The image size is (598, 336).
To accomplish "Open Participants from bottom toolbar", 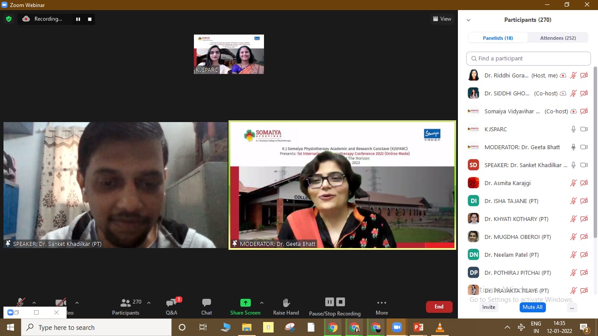I will [x=126, y=307].
